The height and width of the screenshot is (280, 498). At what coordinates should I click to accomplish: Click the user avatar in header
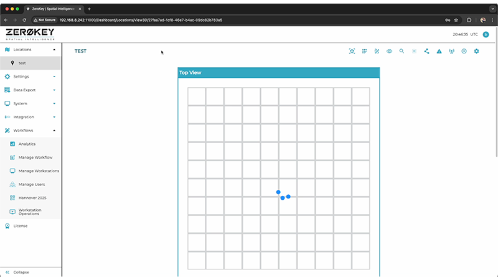pyautogui.click(x=486, y=34)
